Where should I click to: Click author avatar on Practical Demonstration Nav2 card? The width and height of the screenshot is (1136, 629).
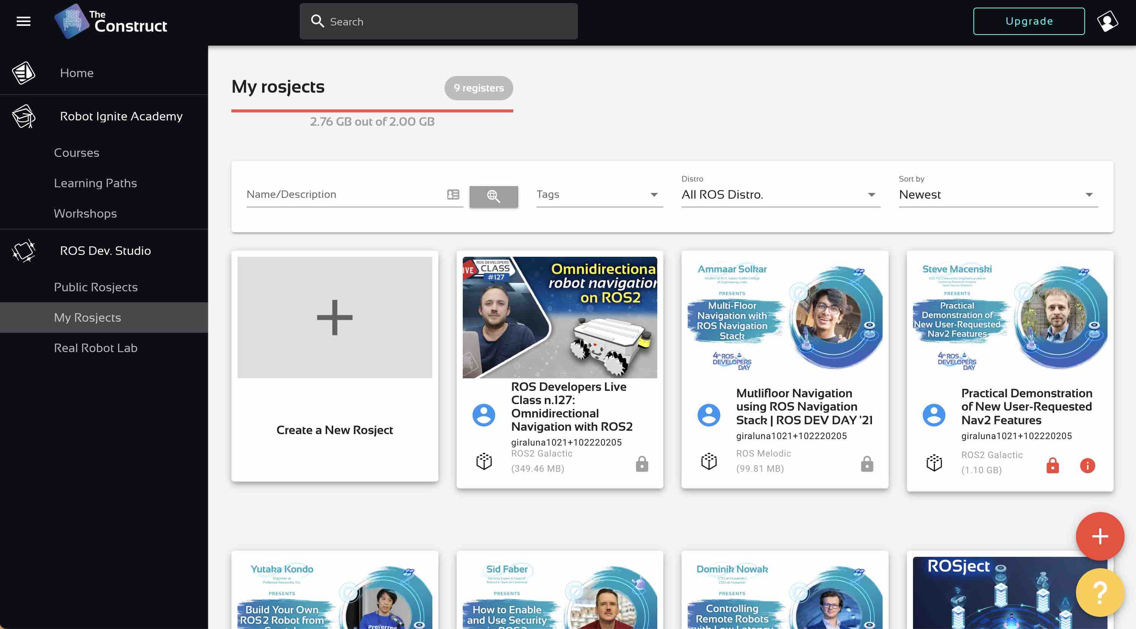click(x=933, y=415)
